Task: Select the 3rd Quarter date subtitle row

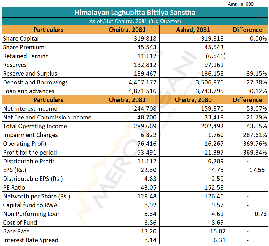Action: pyautogui.click(x=135, y=21)
